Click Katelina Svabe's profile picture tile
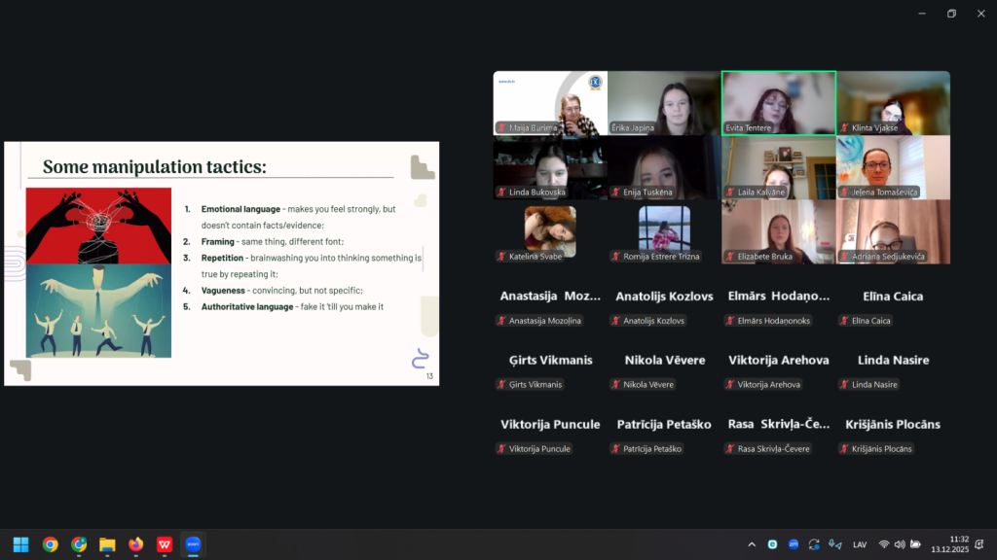This screenshot has width=997, height=560. [550, 231]
